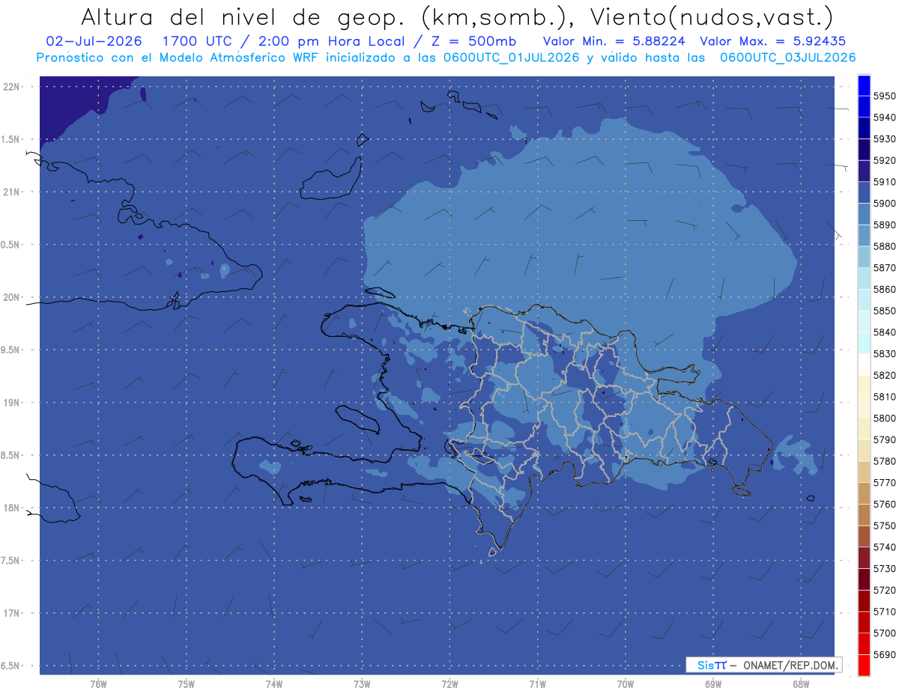Click the "74W" longitude label
Viewport: 899px width, 694px height.
274,684
